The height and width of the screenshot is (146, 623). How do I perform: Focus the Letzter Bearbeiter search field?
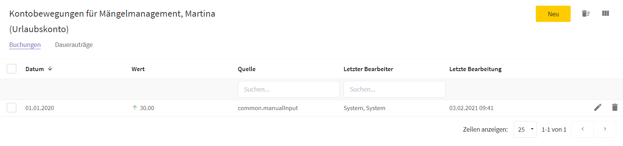pyautogui.click(x=394, y=89)
